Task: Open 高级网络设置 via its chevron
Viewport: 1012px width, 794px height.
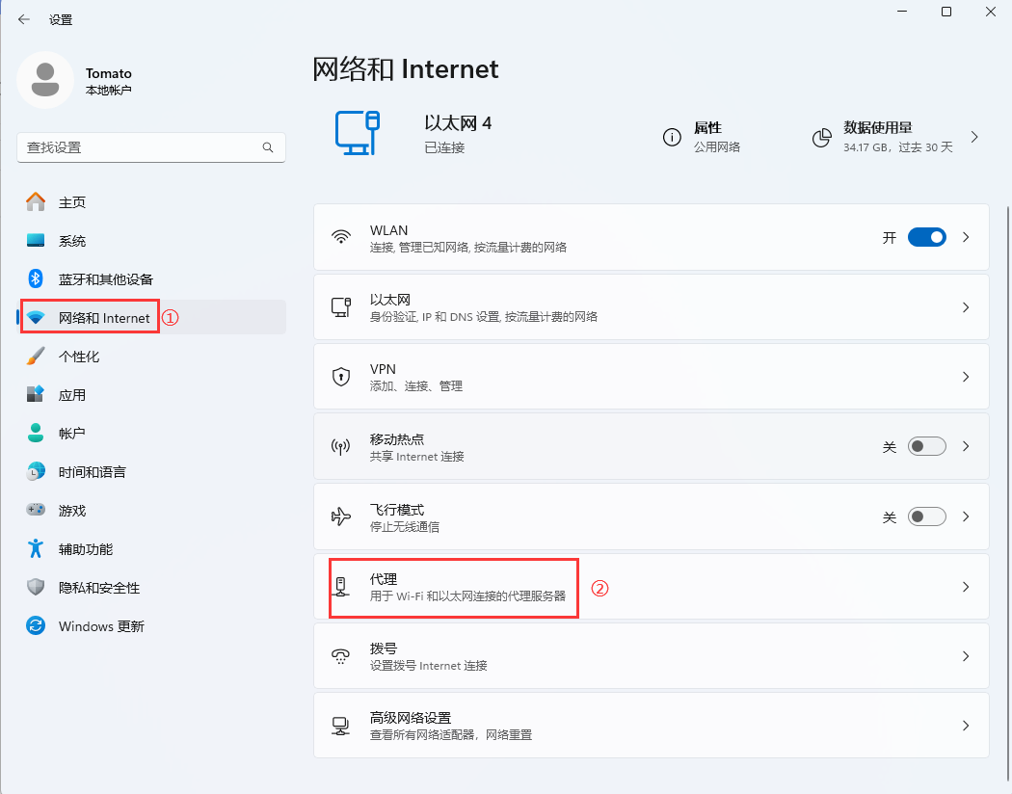Action: coord(966,726)
